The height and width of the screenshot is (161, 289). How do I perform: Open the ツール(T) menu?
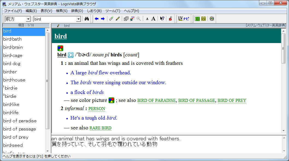coord(113,11)
